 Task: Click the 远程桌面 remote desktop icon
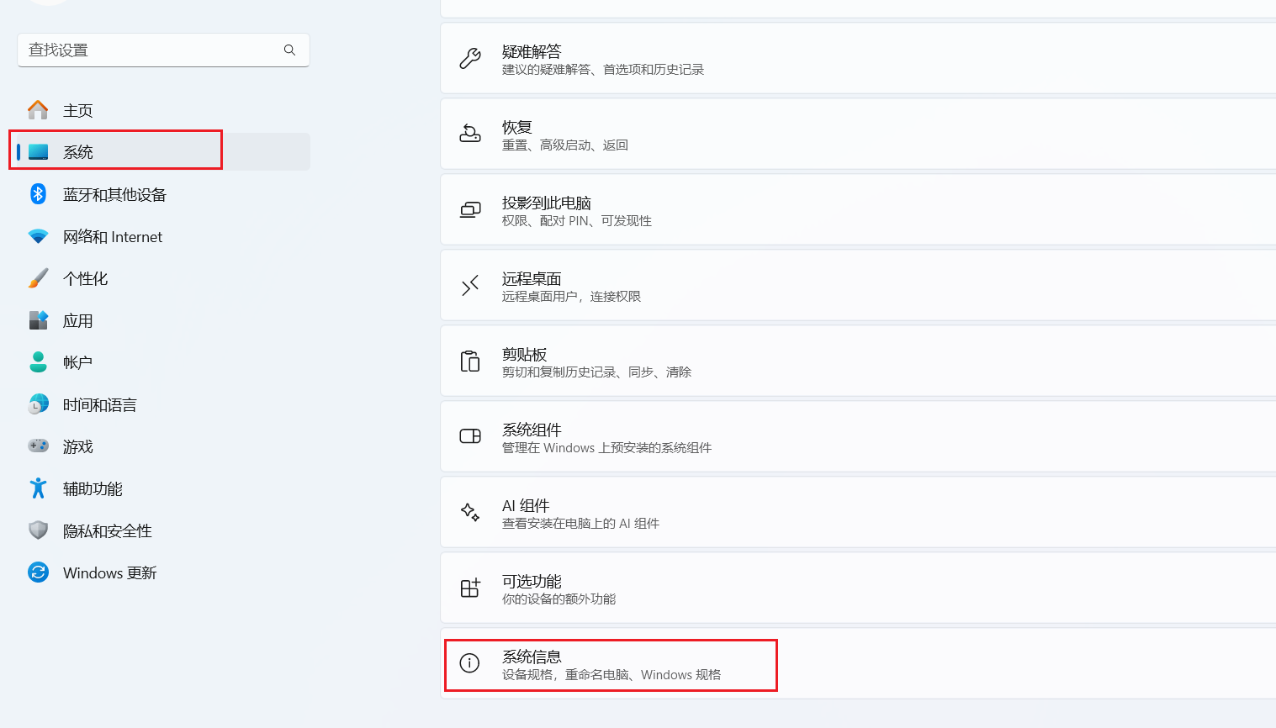click(470, 285)
